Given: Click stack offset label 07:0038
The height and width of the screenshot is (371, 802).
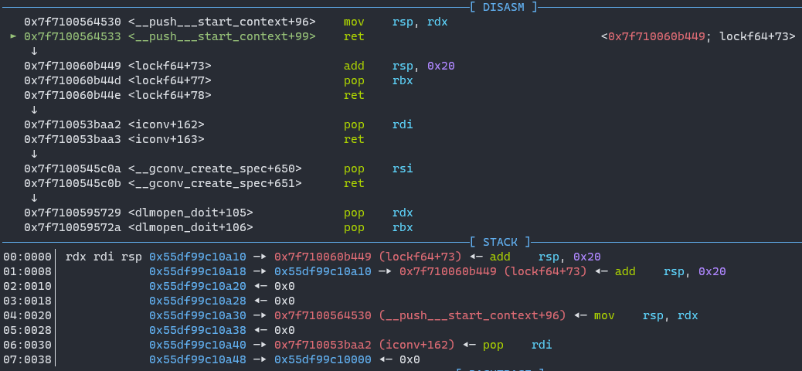Looking at the screenshot, I should point(28,359).
